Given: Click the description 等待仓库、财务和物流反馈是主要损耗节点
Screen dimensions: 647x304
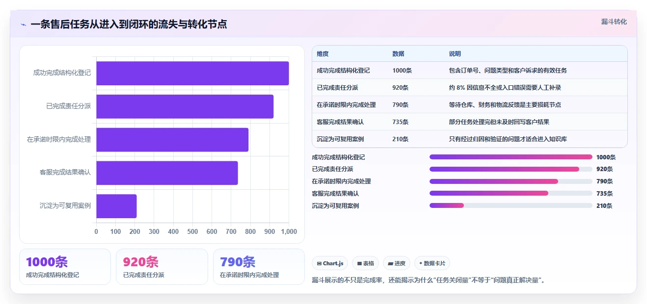Looking at the screenshot, I should [x=505, y=105].
